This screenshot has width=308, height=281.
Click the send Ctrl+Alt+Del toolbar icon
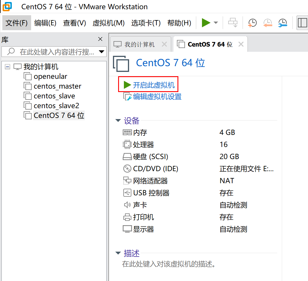click(233, 23)
